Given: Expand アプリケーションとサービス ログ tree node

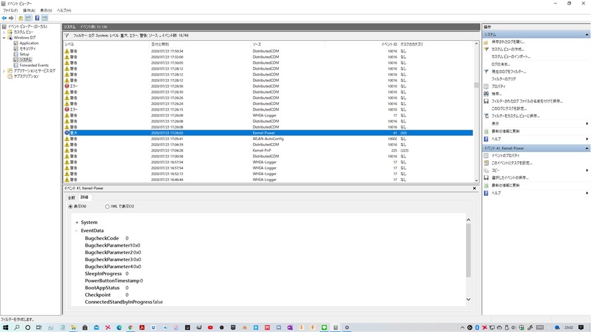Looking at the screenshot, I should coord(4,71).
